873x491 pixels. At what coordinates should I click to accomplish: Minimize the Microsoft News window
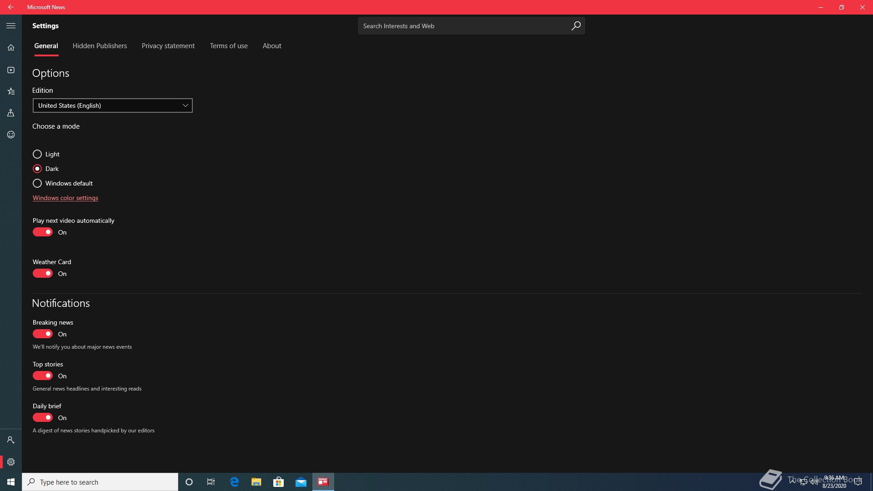coord(821,7)
